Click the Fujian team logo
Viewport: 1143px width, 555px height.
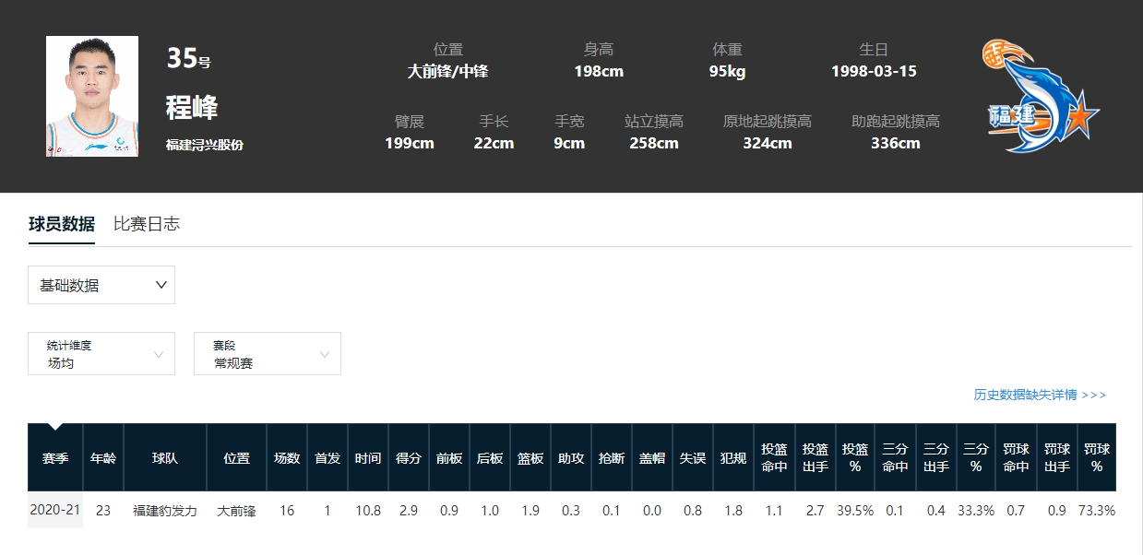[1041, 97]
